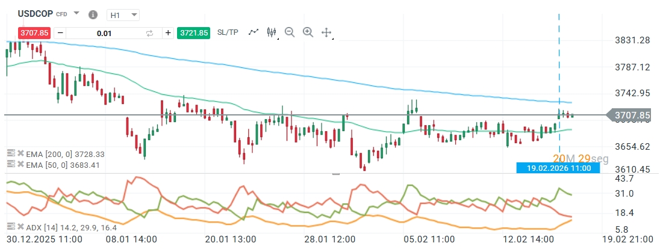Open the SL/TP settings
Image resolution: width=660 pixels, height=249 pixels.
click(227, 33)
